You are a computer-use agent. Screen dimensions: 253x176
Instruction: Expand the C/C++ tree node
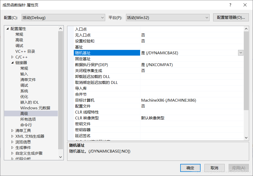[x=12, y=57]
